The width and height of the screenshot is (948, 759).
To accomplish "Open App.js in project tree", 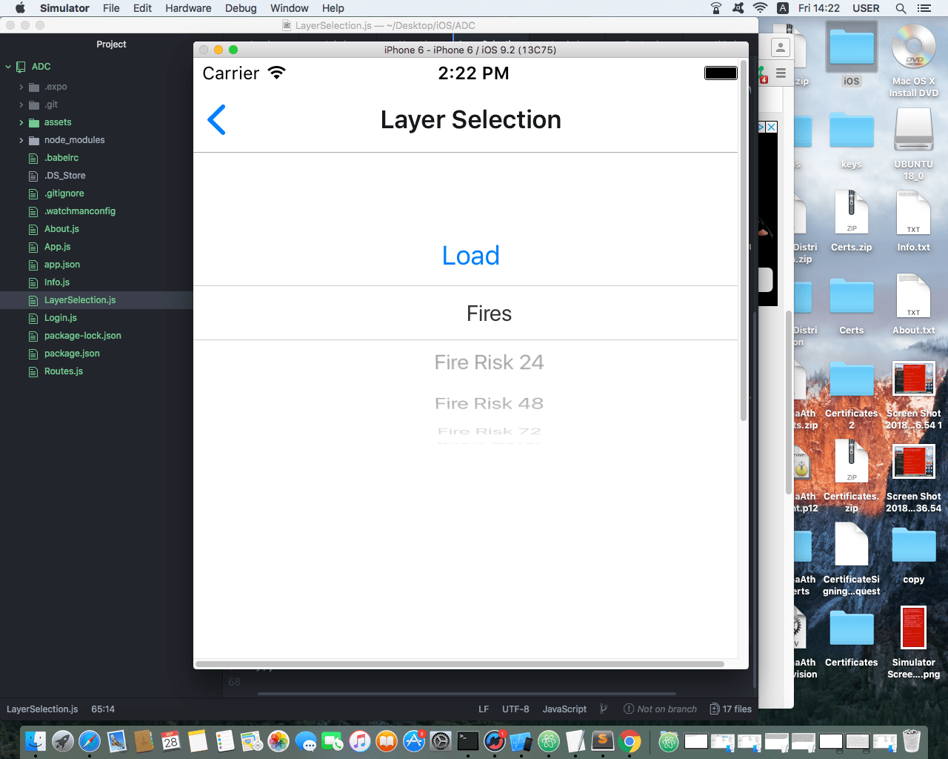I will coord(57,247).
